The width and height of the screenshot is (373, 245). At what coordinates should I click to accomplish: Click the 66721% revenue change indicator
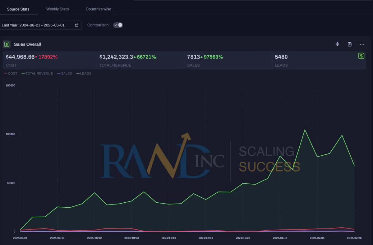(x=145, y=57)
